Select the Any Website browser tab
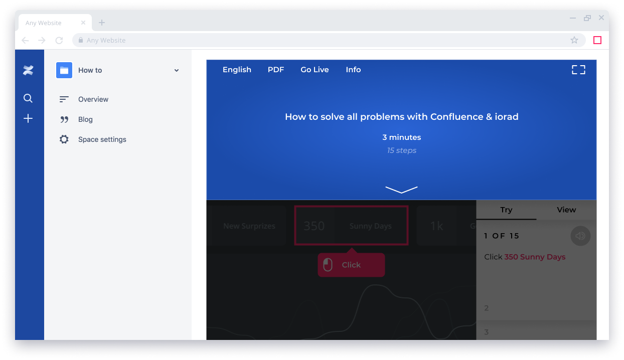Screen dimensions: 624x360 pos(55,23)
